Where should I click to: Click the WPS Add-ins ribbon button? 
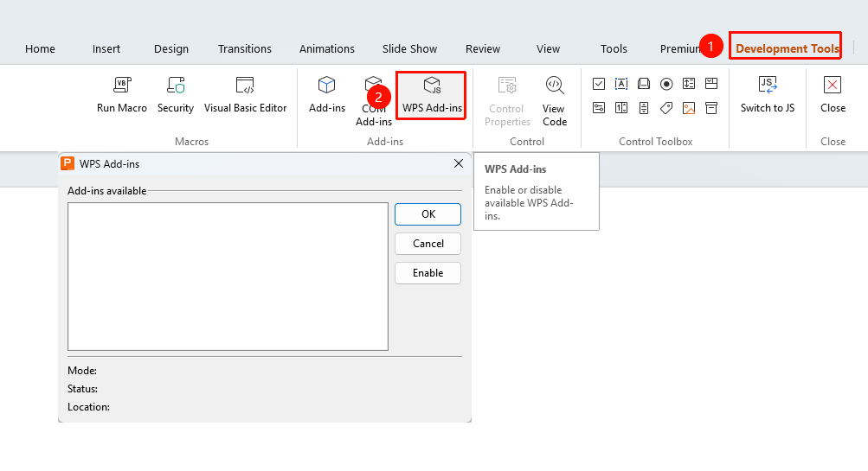click(x=432, y=94)
